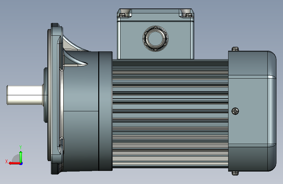Select the shaft seal boss on flange

(x=46, y=95)
